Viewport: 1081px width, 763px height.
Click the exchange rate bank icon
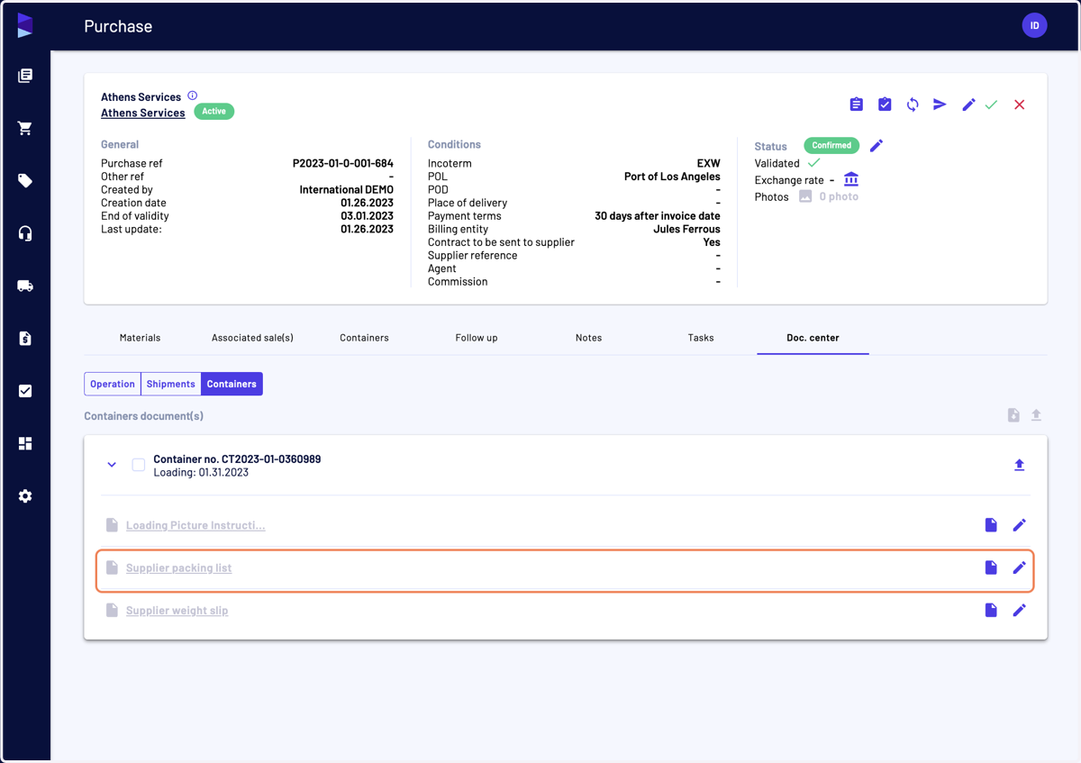point(851,179)
